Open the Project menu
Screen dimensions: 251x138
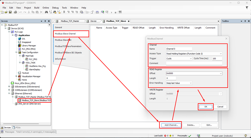[x=28, y=8]
